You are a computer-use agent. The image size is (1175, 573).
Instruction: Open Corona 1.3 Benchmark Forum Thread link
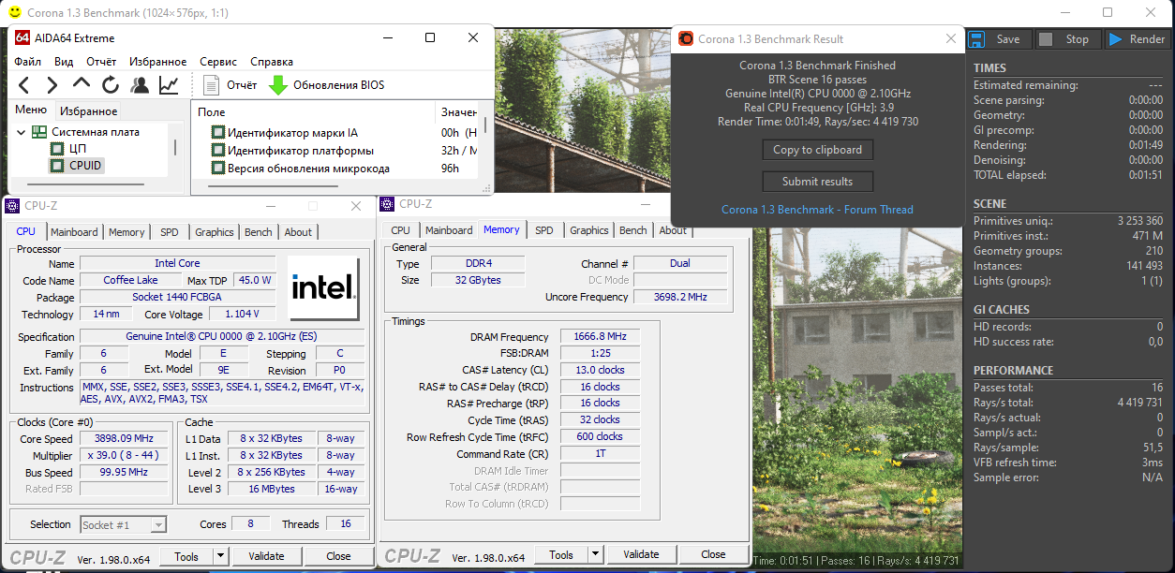click(817, 210)
